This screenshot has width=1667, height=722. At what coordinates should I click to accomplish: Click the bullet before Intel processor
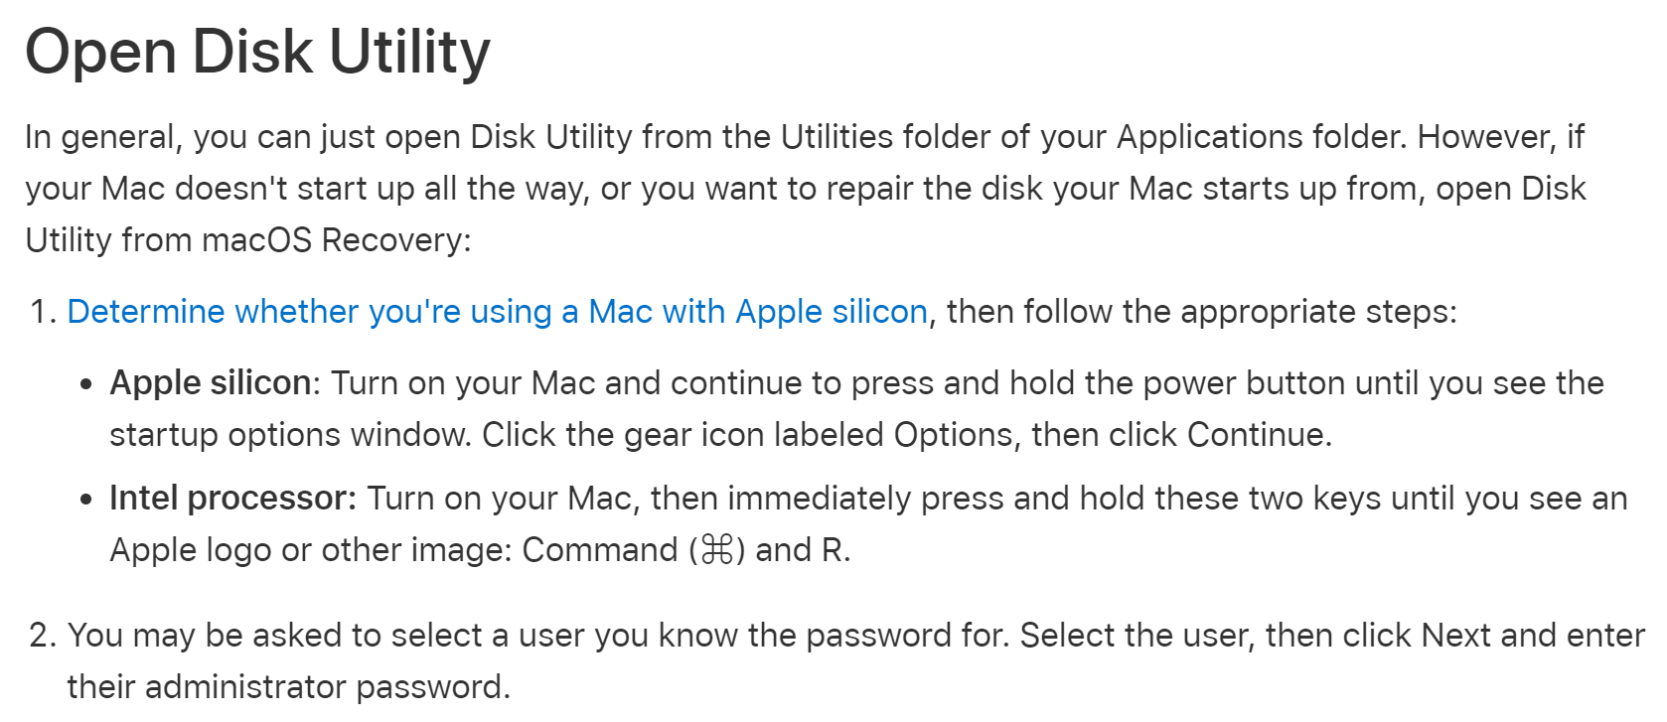tap(87, 500)
